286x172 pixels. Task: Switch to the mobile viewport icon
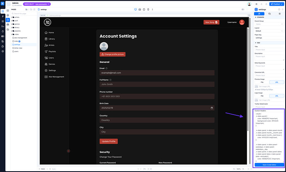148,10
